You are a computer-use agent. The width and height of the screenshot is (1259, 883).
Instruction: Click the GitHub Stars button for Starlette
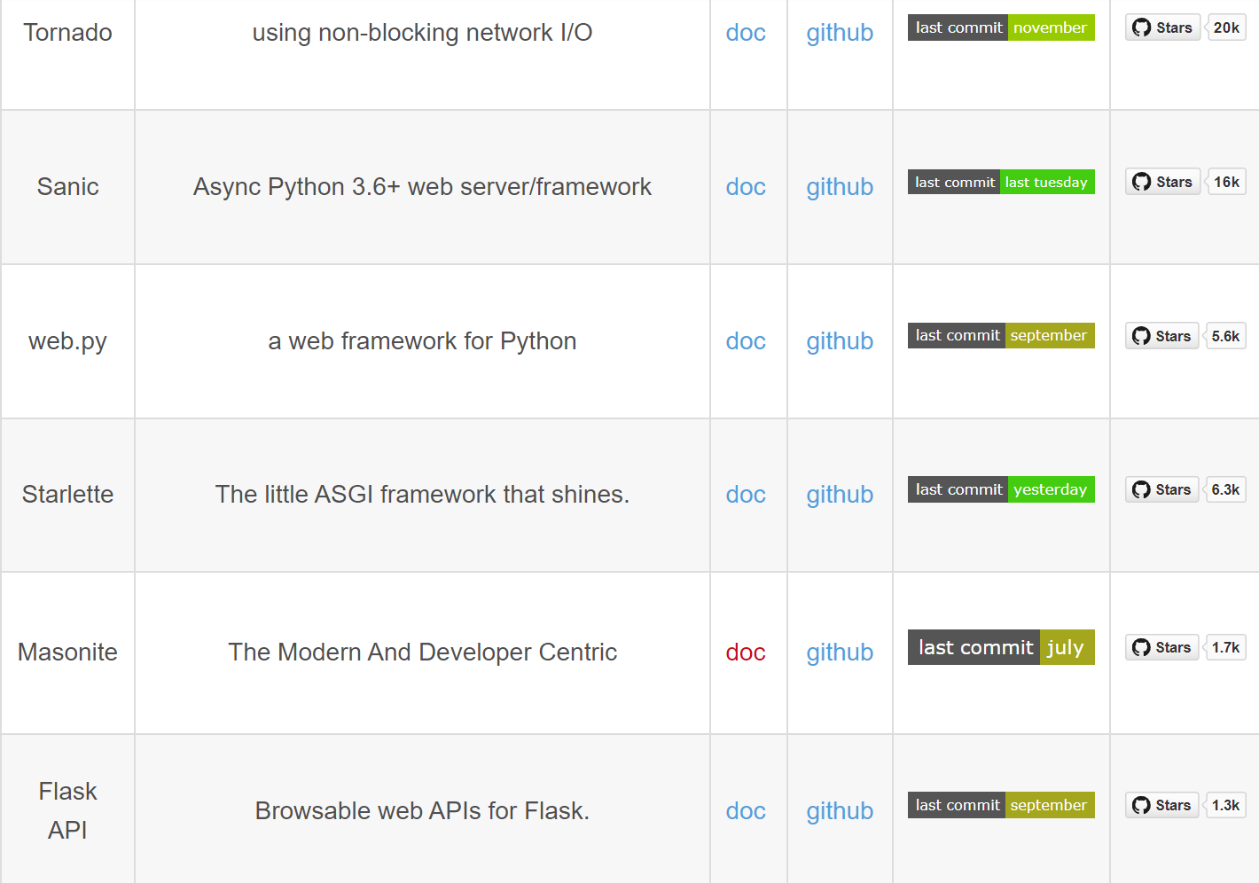(1161, 489)
